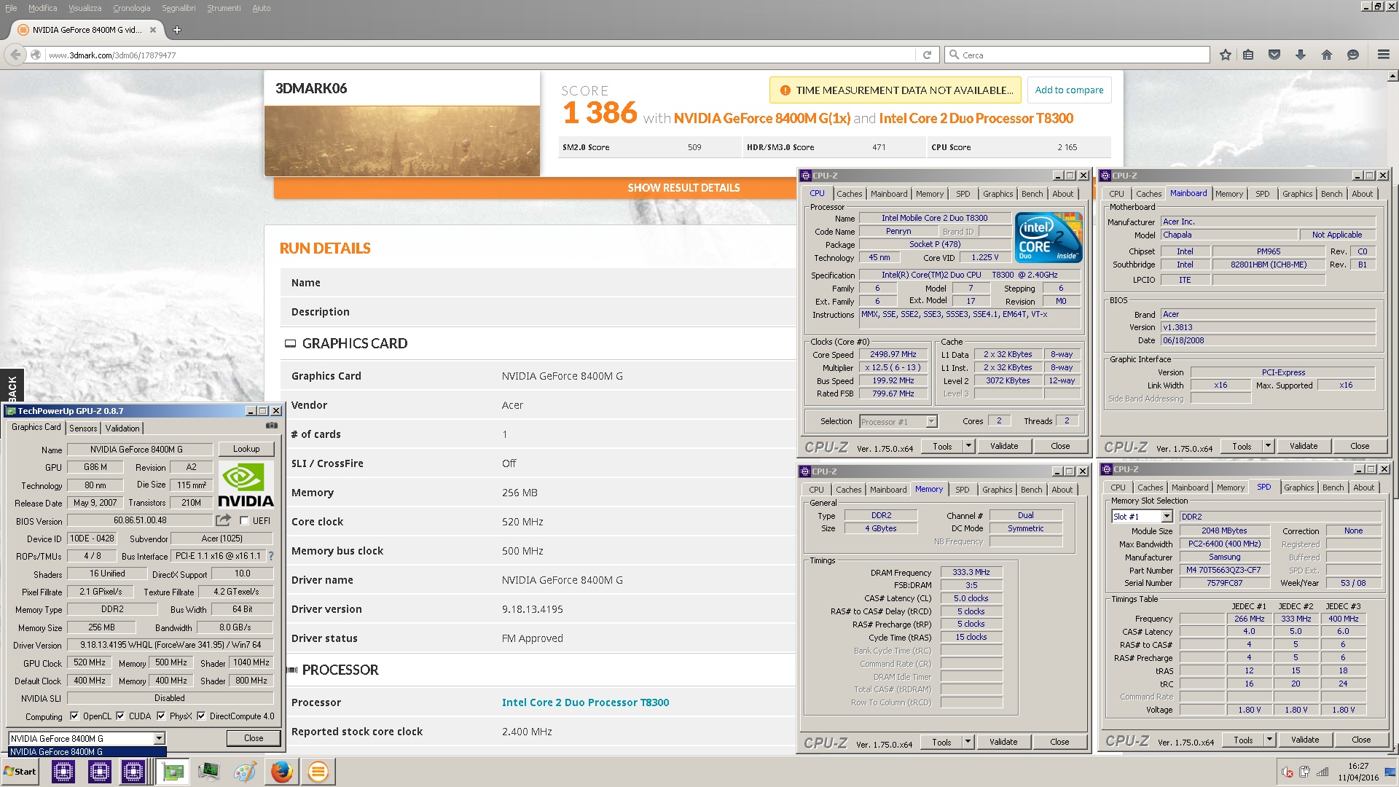Click SHOW RESULT DETAILS bar
Screen dimensions: 1399x787
pos(683,188)
